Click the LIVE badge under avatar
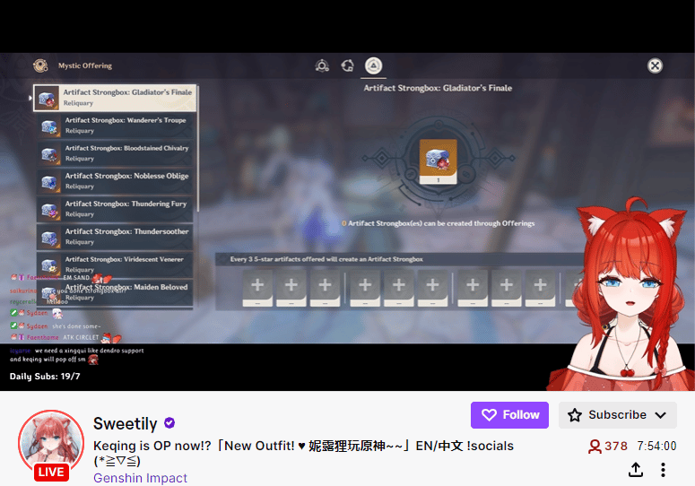This screenshot has height=486, width=695. click(51, 472)
